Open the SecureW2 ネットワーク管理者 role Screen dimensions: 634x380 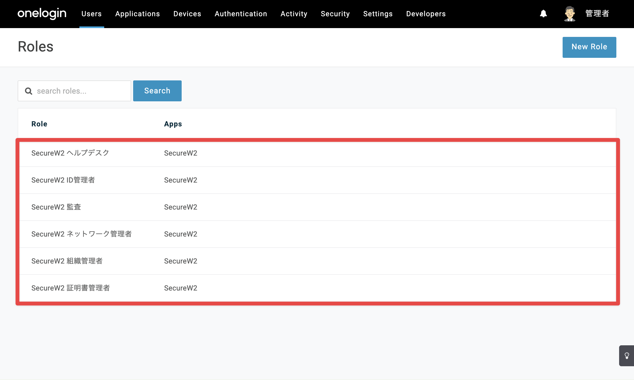[x=82, y=234]
